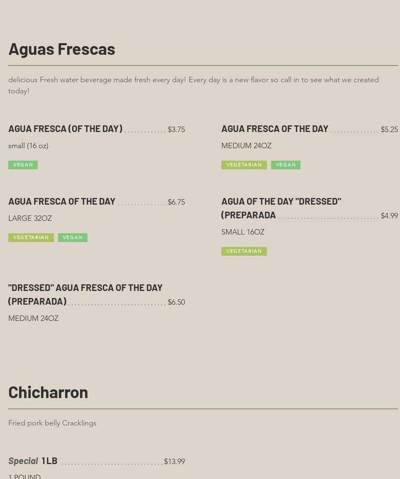Click the $6.50 price
The image size is (400, 479).
click(176, 302)
